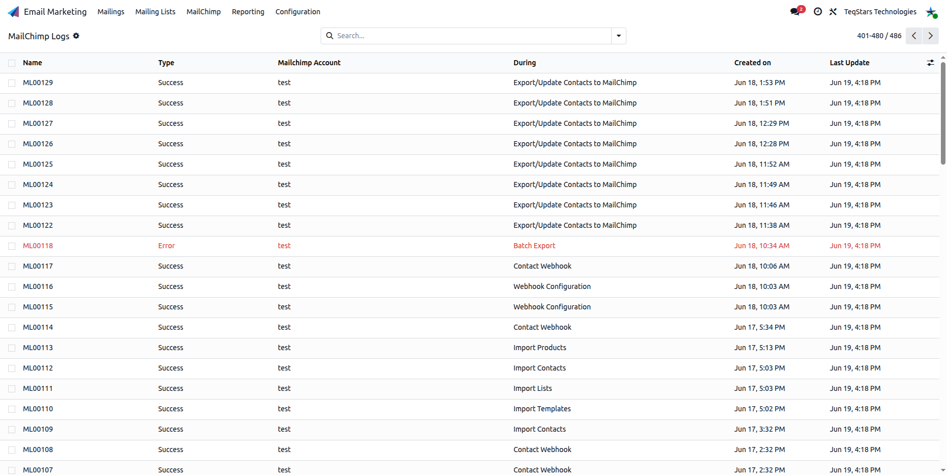This screenshot has width=947, height=475.
Task: Sort by Mailchimp Account column header
Action: pos(309,63)
